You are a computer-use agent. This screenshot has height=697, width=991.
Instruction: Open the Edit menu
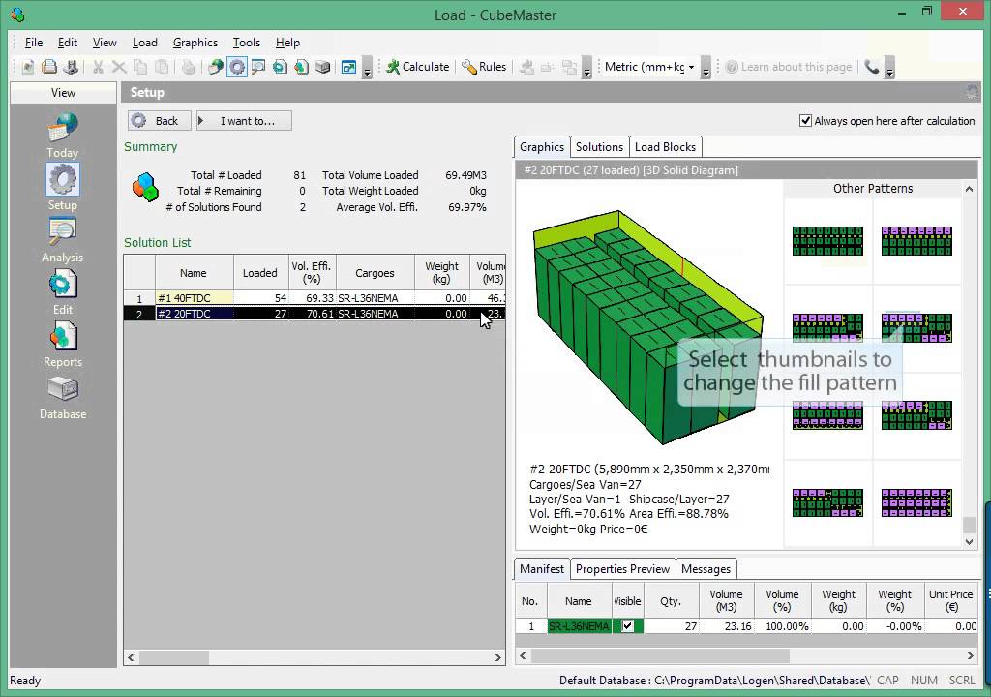coord(67,43)
